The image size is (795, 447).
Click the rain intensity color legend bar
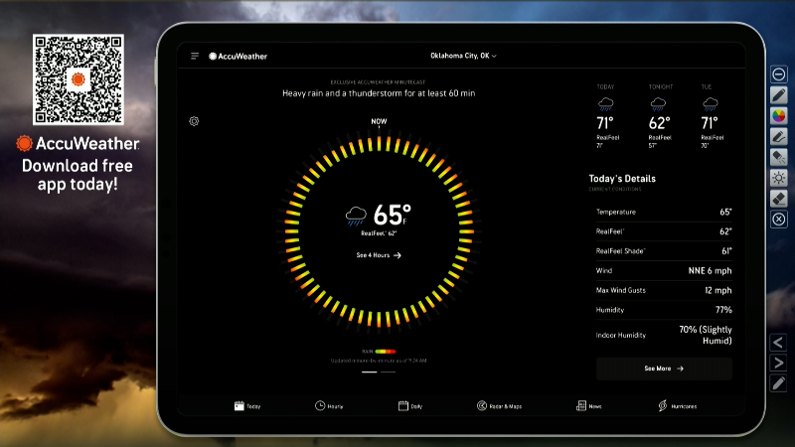coord(386,352)
